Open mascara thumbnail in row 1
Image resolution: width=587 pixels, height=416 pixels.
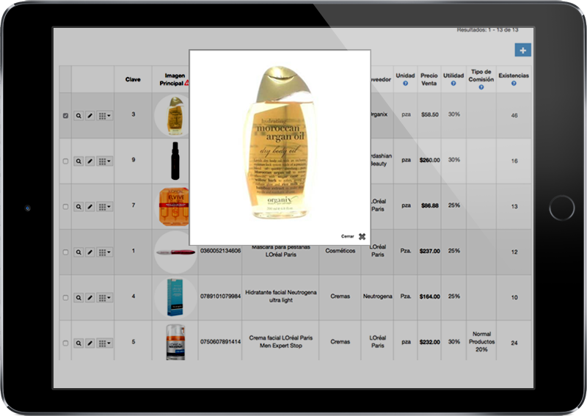click(175, 252)
